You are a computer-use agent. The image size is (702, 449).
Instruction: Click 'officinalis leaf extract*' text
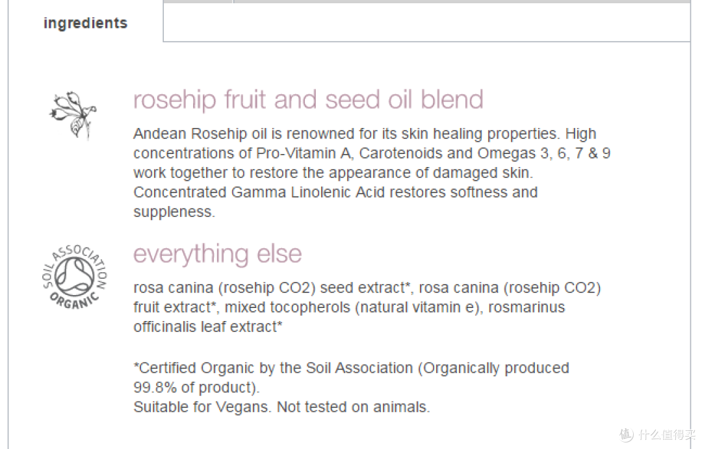coord(208,327)
